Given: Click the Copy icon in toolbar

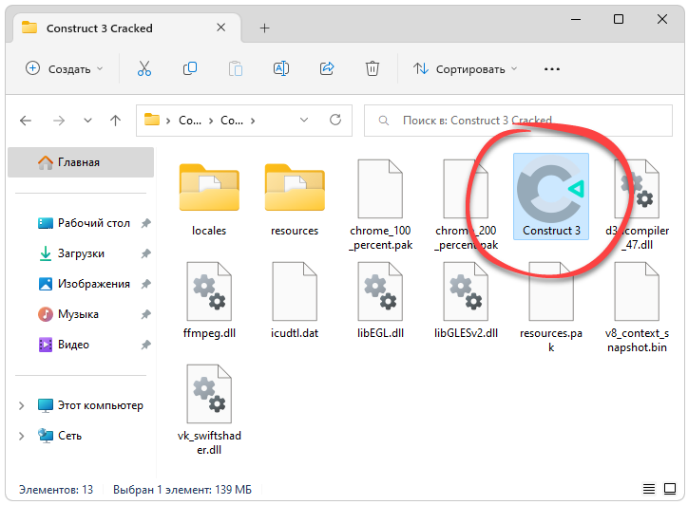Looking at the screenshot, I should [189, 69].
